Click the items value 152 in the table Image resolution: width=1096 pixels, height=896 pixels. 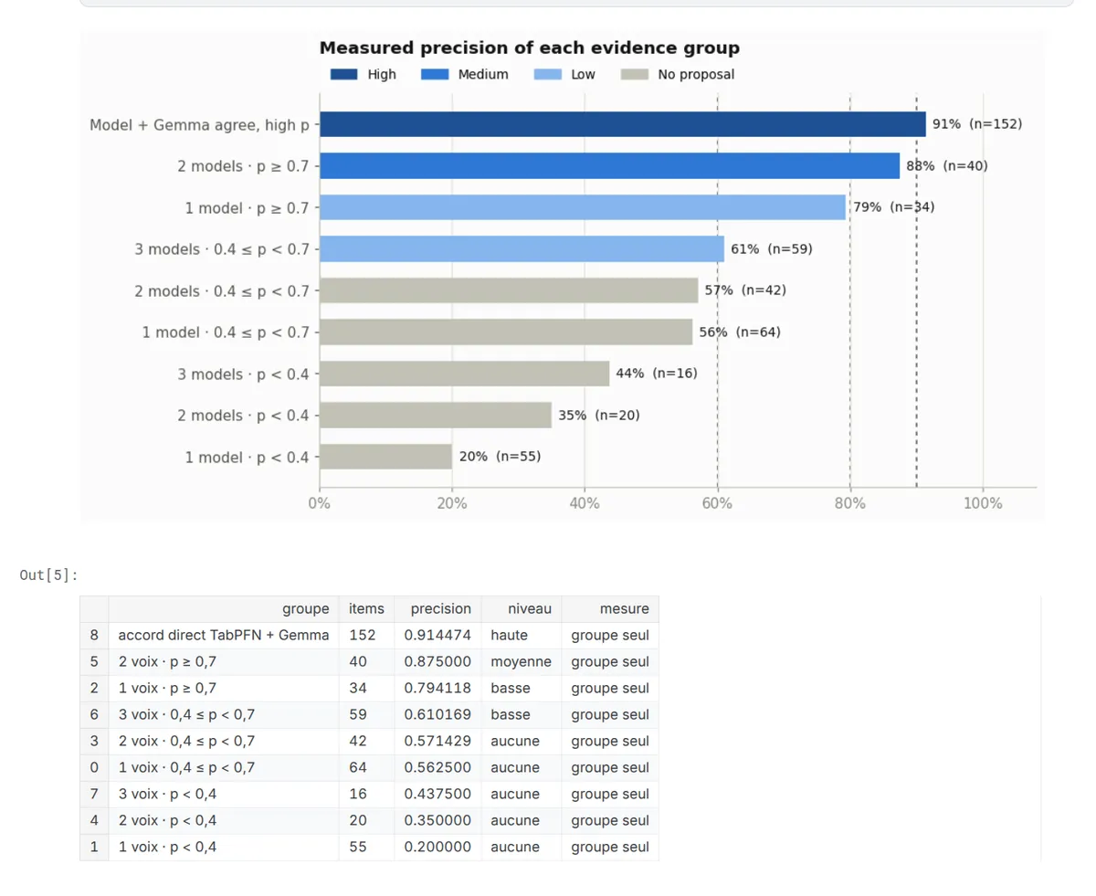click(362, 636)
